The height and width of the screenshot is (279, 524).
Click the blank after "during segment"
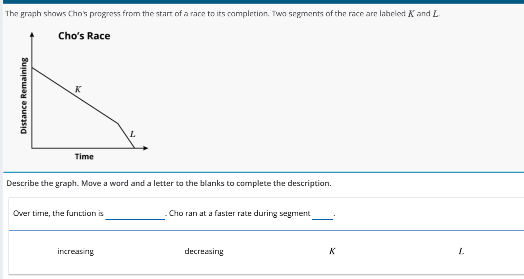(323, 215)
